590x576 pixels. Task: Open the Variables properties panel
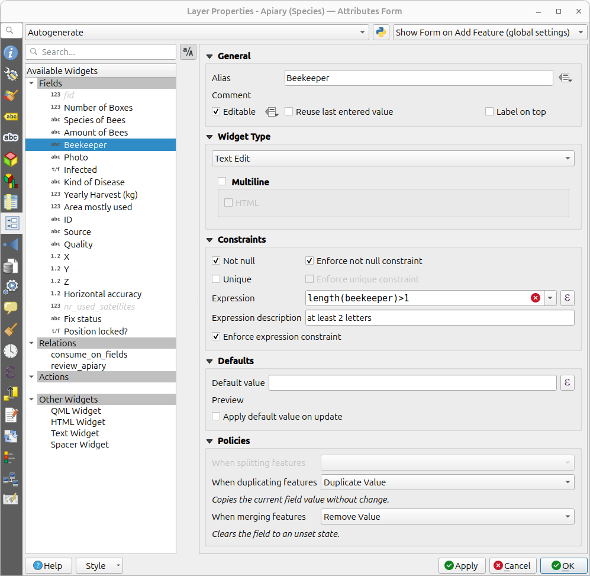(x=11, y=372)
